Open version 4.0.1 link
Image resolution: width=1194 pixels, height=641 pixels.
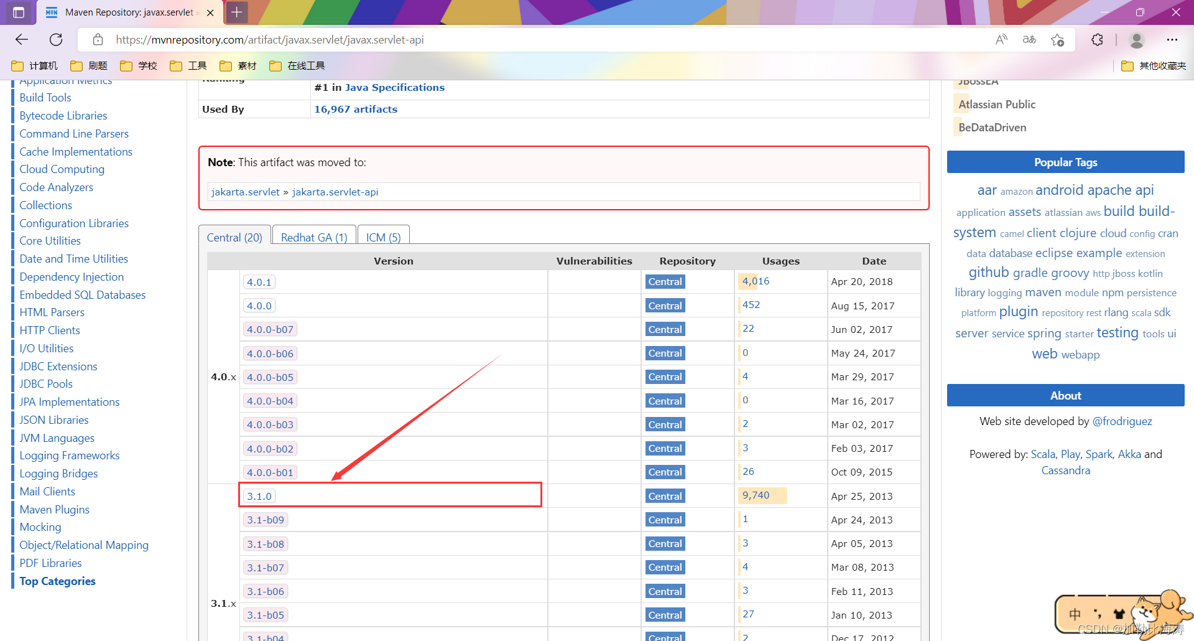tap(259, 282)
